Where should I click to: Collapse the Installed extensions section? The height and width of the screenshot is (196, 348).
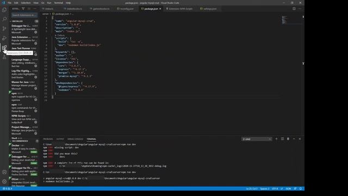10,21
